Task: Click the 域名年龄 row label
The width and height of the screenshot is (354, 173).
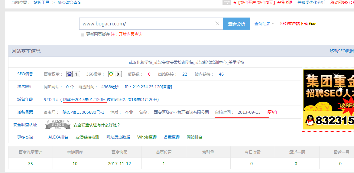Action: [25, 100]
